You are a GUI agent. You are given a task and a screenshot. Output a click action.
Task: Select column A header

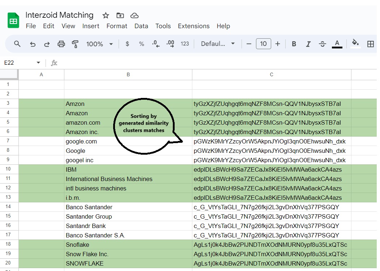pos(42,74)
